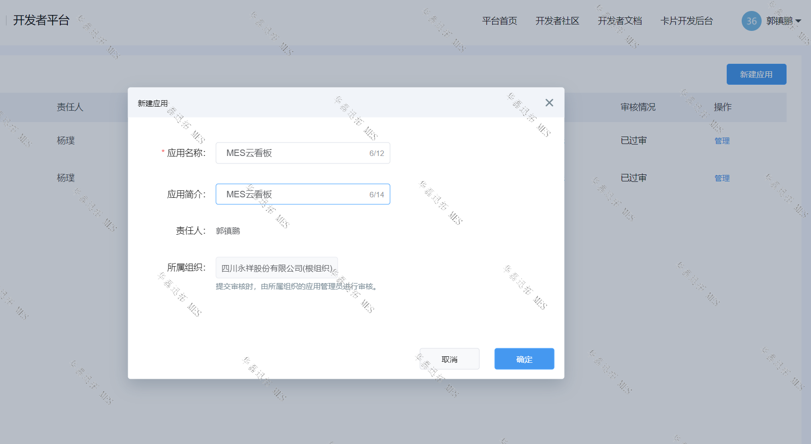Screen dimensions: 811x444
Task: Open 开发者文档 from the top navigation
Action: click(619, 21)
